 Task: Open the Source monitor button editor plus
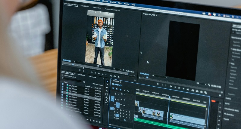click(135, 80)
